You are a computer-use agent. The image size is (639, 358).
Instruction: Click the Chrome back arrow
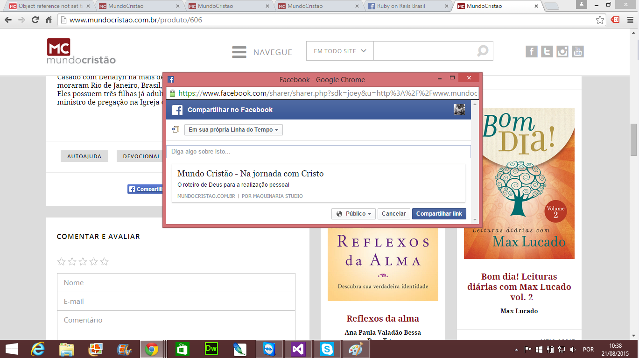(8, 20)
